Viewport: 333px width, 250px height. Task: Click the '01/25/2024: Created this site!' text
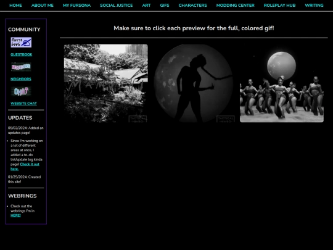coord(25,179)
